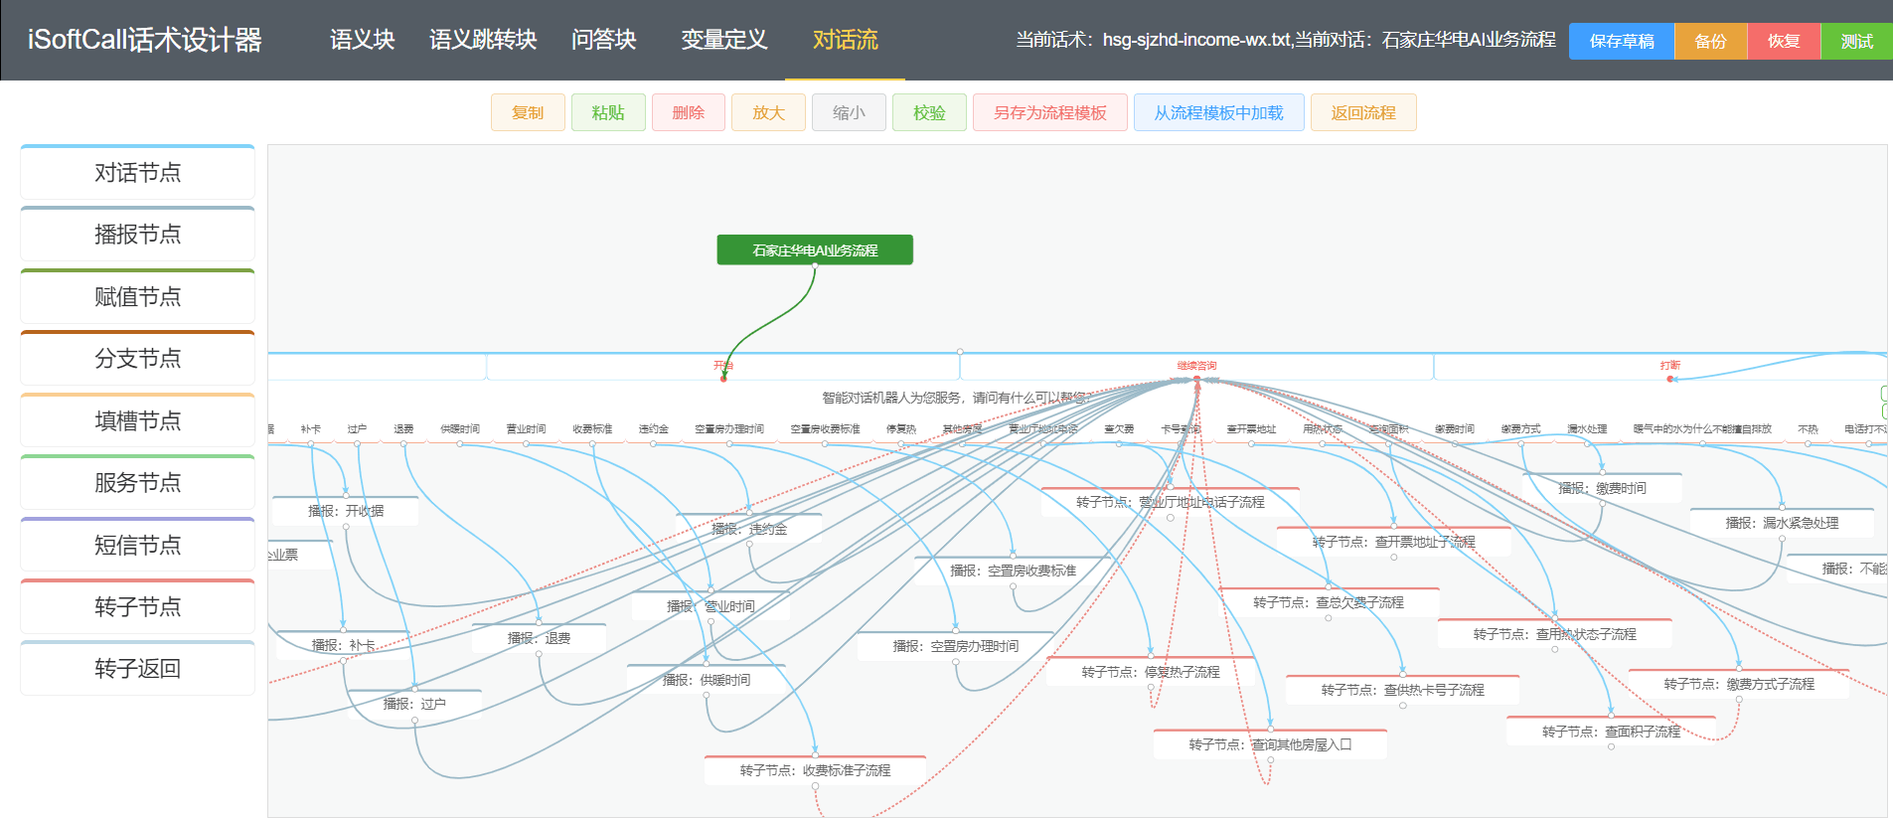The width and height of the screenshot is (1893, 819).
Task: Click the 暖气中的水为什么不能擅自排放 branch label
Action: click(1702, 429)
